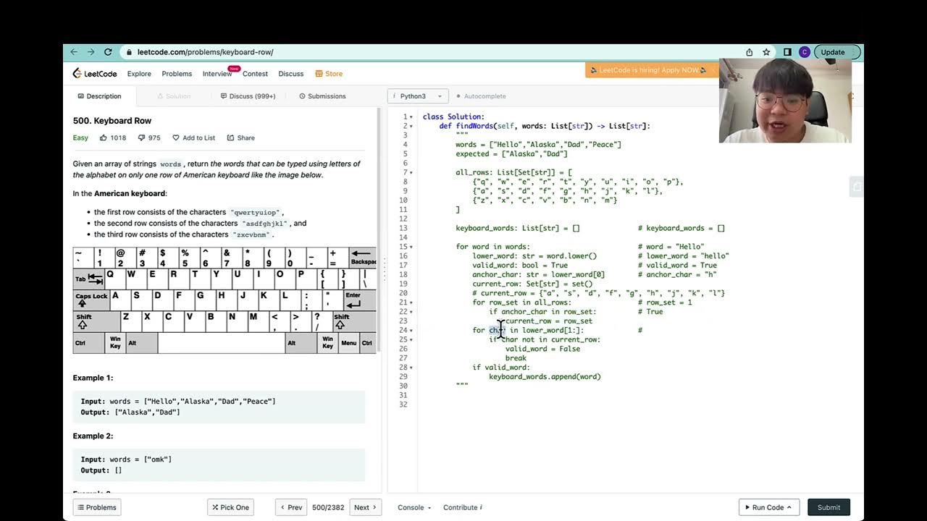Collapse the findWords def fold arrow
927x521 pixels.
click(x=412, y=126)
